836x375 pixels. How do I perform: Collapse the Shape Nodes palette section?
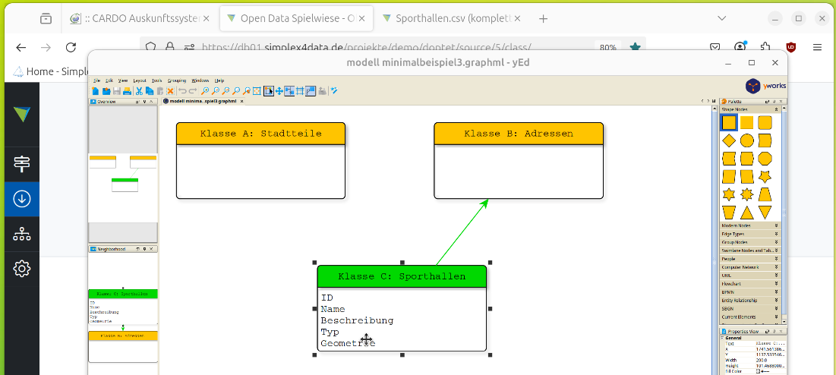pos(751,109)
